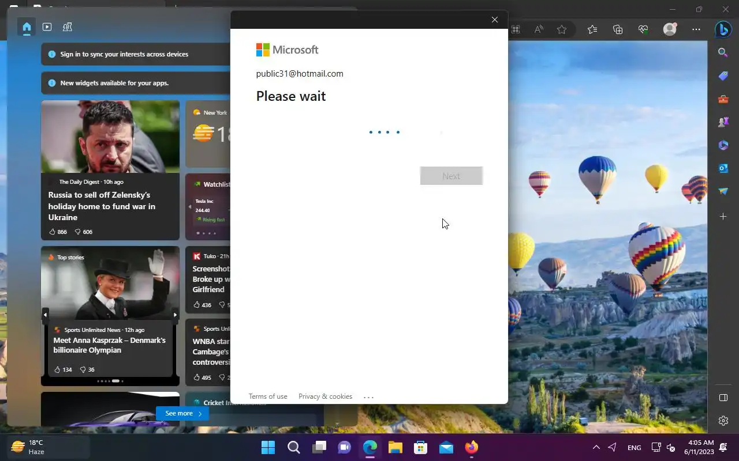Open Microsoft Store from the taskbar
This screenshot has height=461, width=739.
(x=420, y=447)
